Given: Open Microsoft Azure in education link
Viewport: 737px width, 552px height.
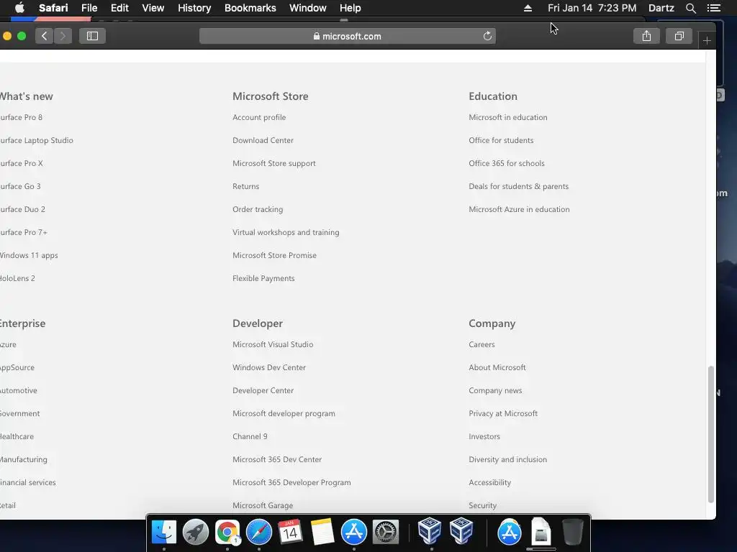Looking at the screenshot, I should pyautogui.click(x=519, y=209).
